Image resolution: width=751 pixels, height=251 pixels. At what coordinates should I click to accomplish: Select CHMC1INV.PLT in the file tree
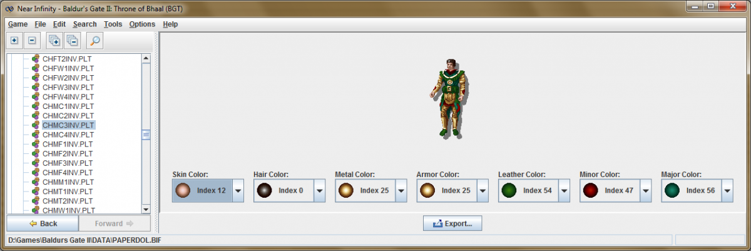tap(68, 106)
